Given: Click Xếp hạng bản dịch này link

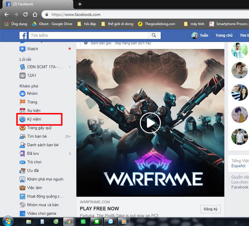Looking at the screenshot, I should tap(133, 43).
